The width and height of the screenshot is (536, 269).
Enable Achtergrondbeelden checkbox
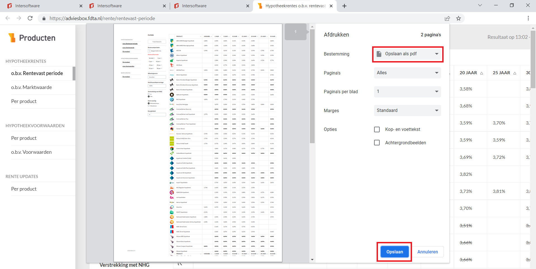[377, 143]
